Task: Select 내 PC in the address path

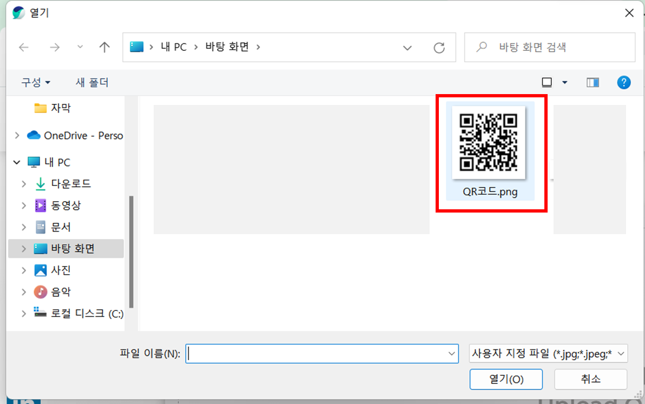Action: (174, 47)
